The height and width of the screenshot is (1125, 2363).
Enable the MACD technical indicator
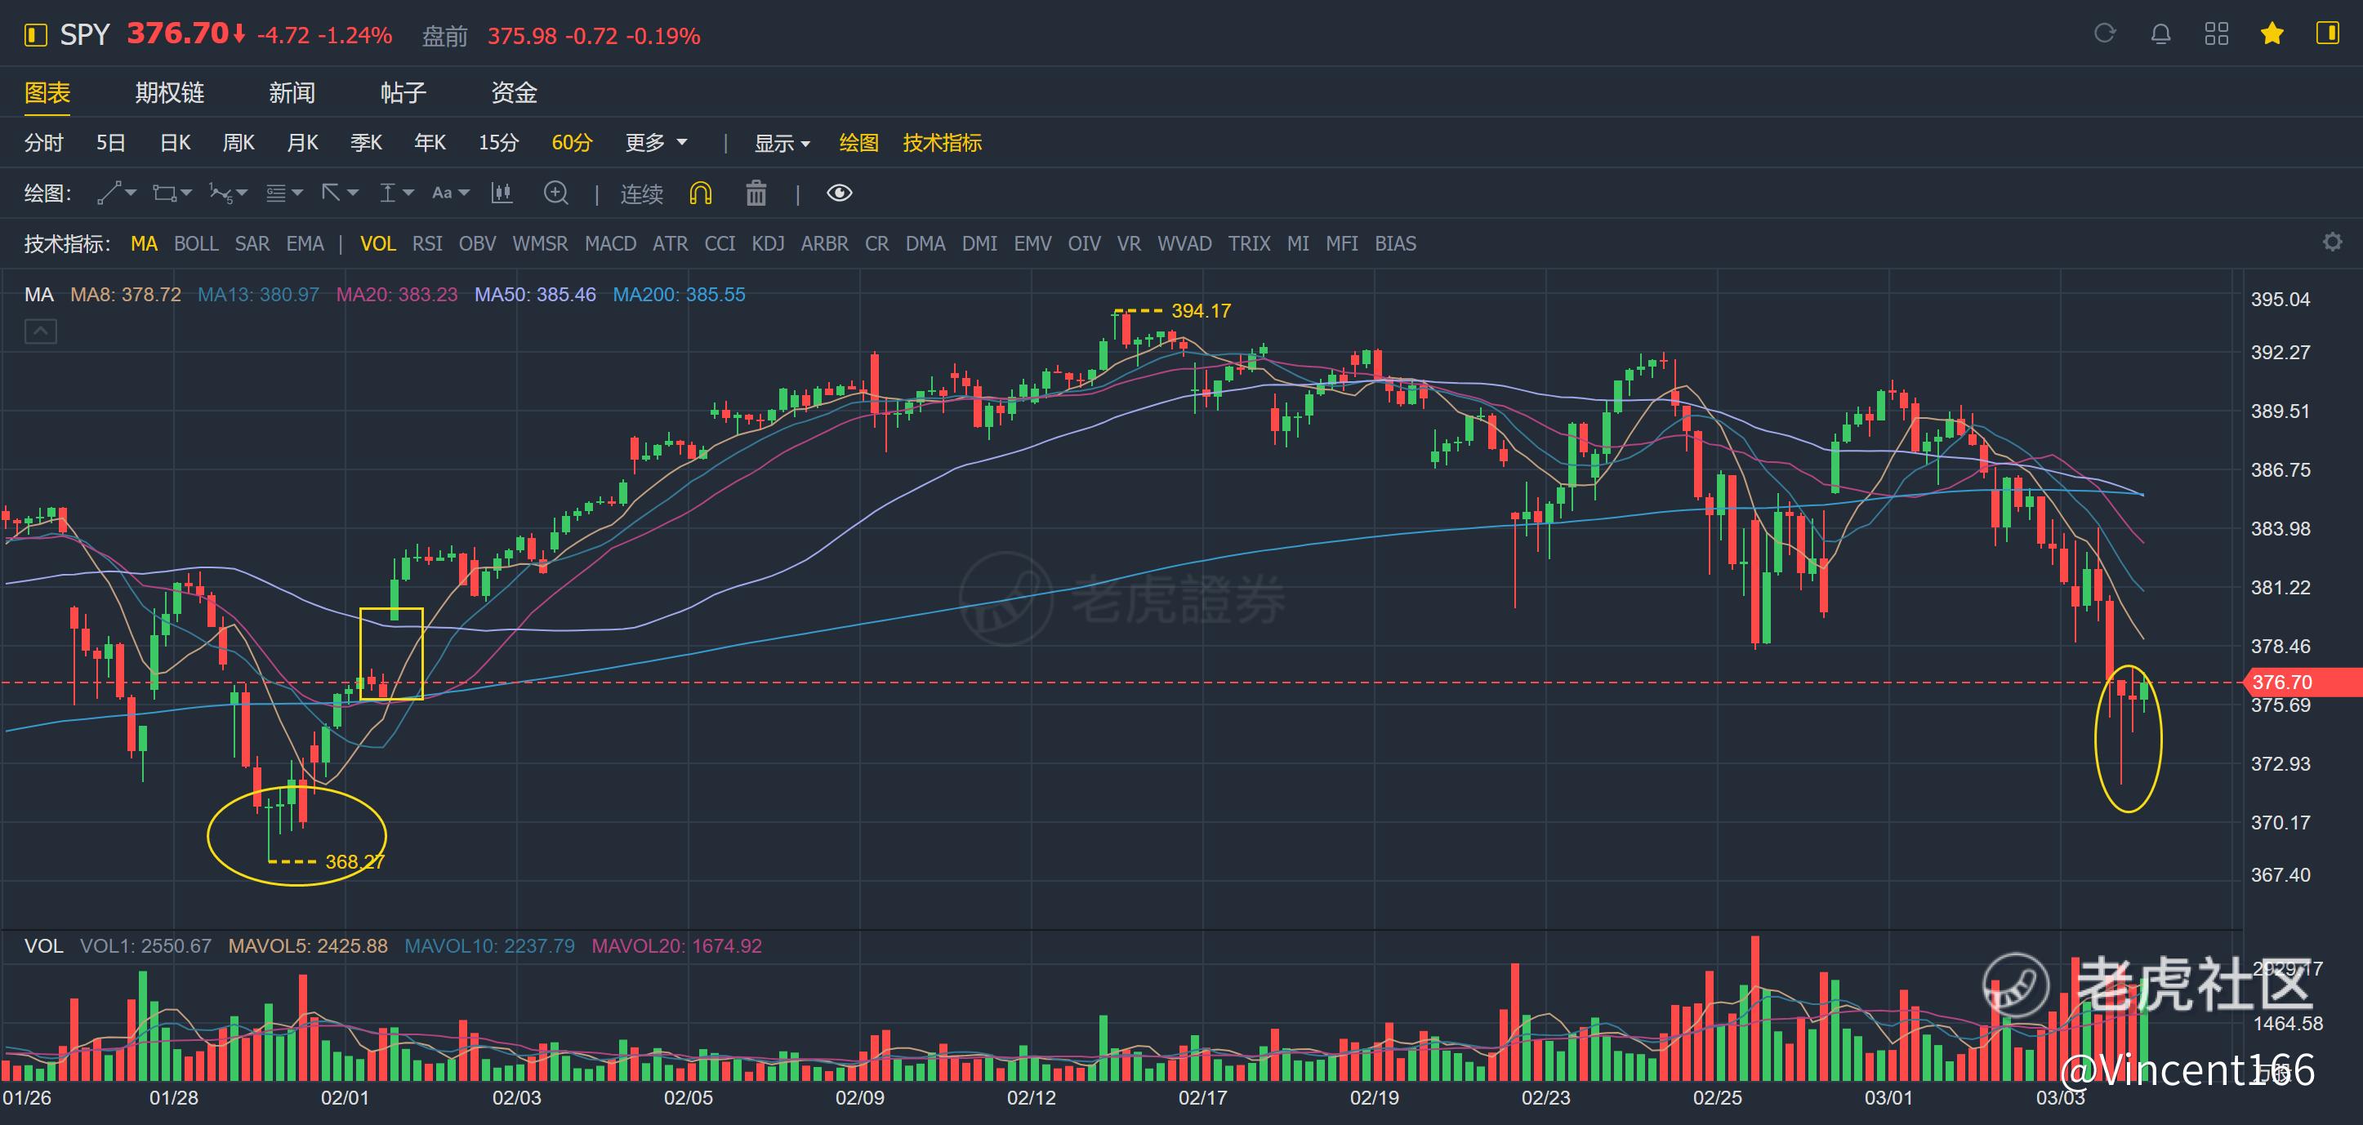coord(610,244)
